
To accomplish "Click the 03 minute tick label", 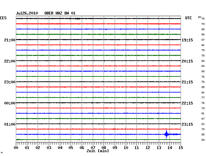I will 49,147.
